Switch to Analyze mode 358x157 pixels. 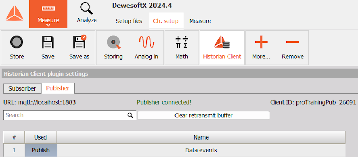(87, 14)
